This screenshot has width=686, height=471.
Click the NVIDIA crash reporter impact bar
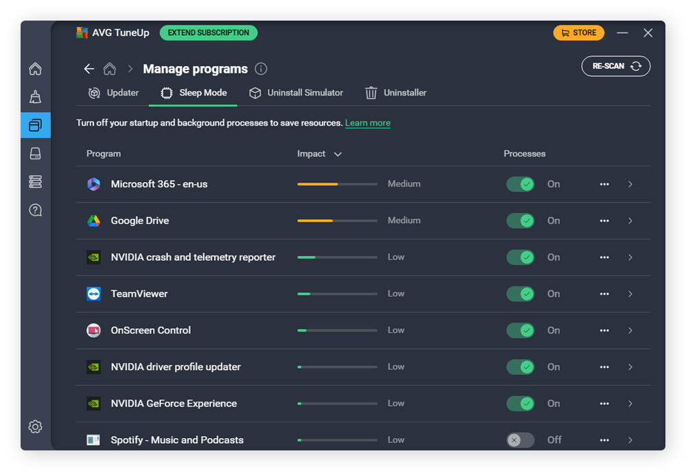[x=337, y=257]
